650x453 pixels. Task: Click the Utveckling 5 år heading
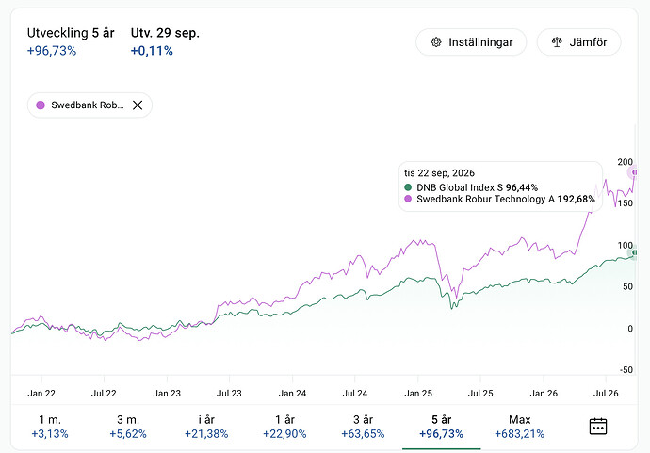[x=71, y=33]
